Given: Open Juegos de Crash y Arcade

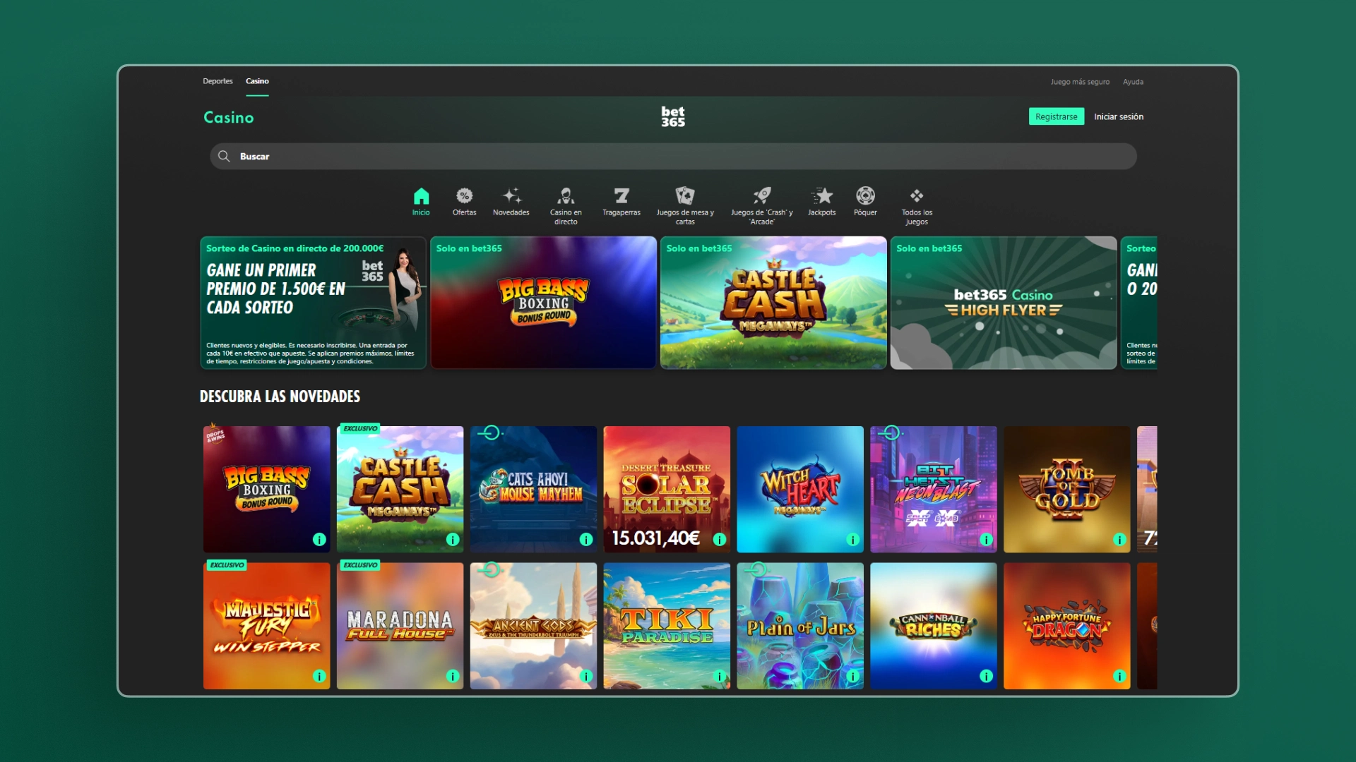Looking at the screenshot, I should [x=761, y=206].
